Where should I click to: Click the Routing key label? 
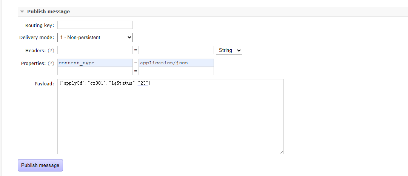(x=39, y=26)
